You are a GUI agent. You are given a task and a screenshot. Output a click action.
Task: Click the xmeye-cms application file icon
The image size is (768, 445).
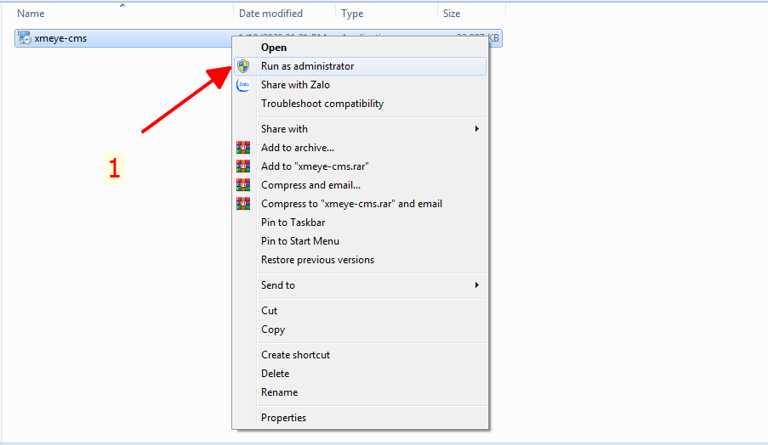(25, 37)
